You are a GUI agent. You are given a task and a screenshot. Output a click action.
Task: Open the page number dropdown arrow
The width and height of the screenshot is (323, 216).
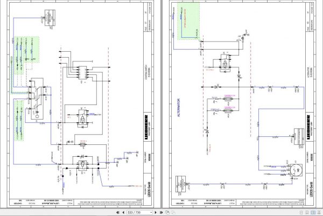(x=151, y=212)
